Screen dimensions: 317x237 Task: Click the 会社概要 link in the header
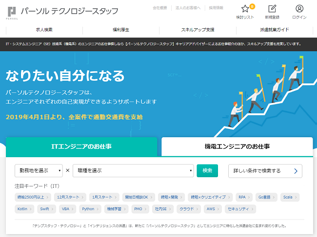(x=159, y=8)
